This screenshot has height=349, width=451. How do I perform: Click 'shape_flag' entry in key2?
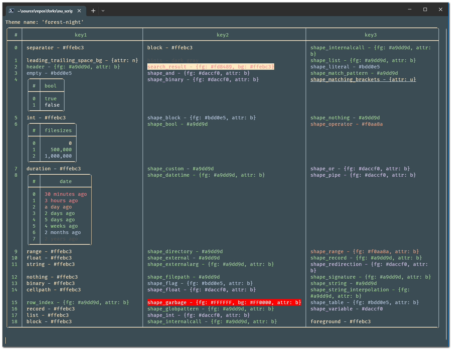[200, 283]
